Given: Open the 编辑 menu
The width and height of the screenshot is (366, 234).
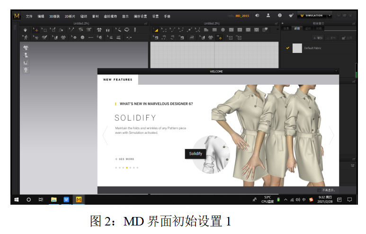Looking at the screenshot, I should coord(41,17).
